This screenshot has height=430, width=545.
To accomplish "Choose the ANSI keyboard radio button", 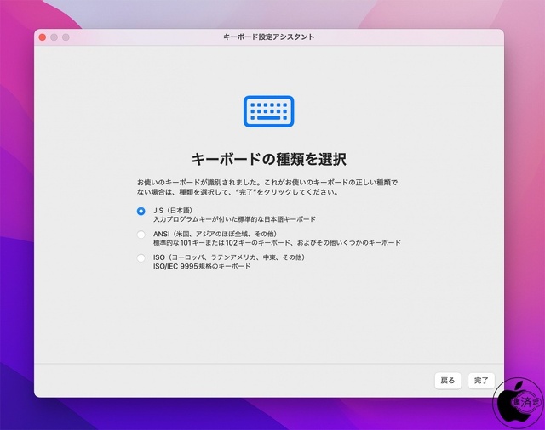I will (141, 234).
